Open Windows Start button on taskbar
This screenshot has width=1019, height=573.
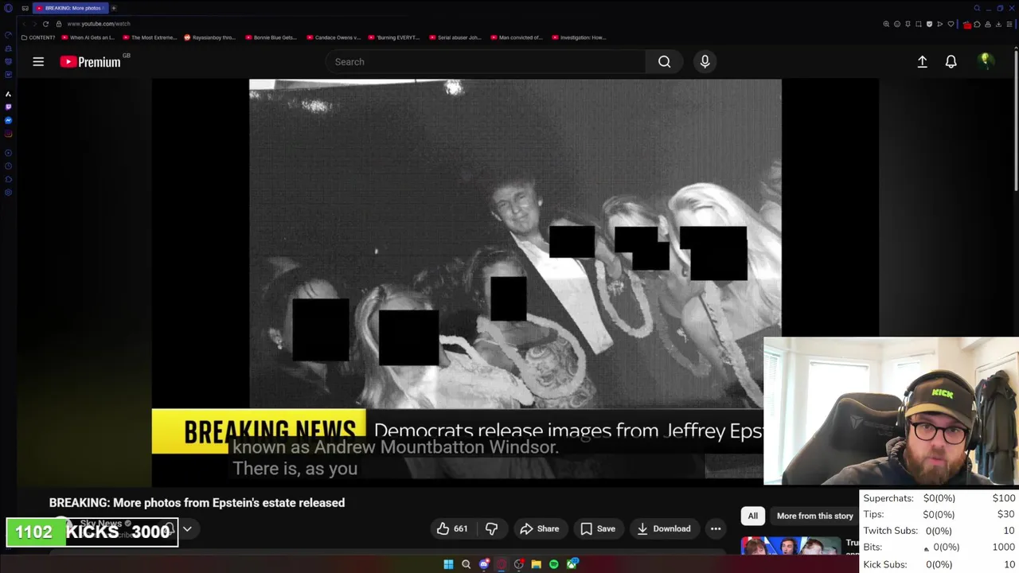tap(448, 564)
